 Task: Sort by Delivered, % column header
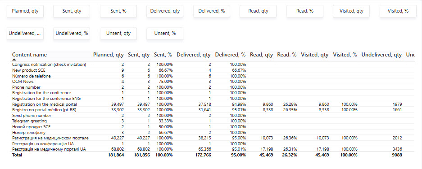pyautogui.click(x=230, y=55)
